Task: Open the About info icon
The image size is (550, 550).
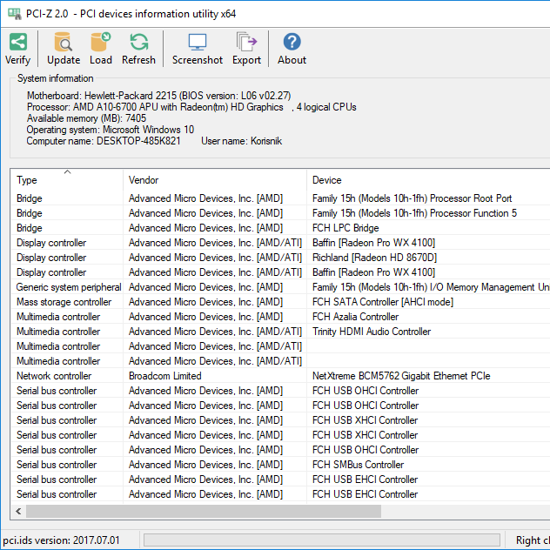Action: point(292,42)
